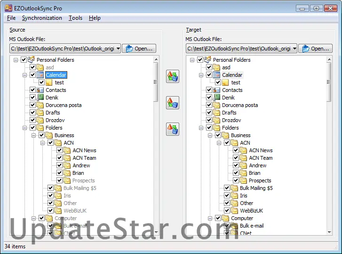Click the Iris folder icon in Target tree
Image resolution: width=342 pixels, height=254 pixels.
pos(234,196)
